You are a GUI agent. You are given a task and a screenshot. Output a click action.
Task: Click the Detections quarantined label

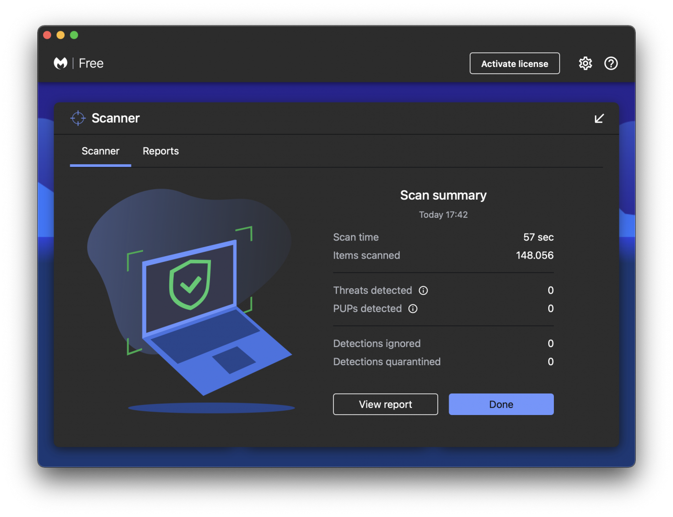coord(387,362)
